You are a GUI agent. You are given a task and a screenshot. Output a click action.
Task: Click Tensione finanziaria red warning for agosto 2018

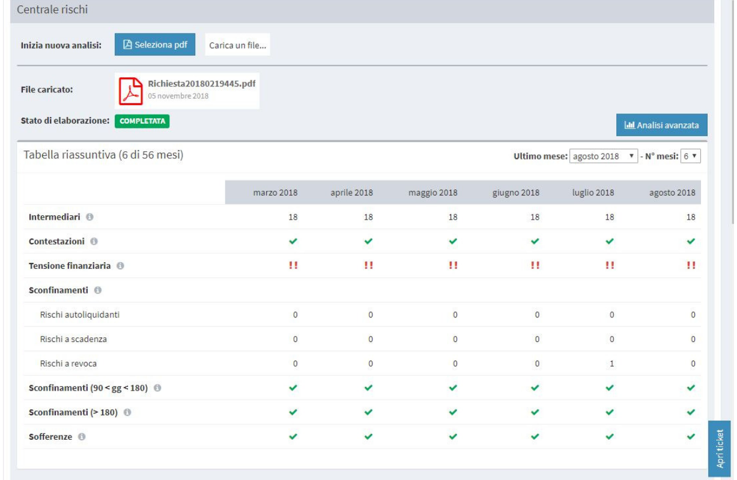pos(691,266)
